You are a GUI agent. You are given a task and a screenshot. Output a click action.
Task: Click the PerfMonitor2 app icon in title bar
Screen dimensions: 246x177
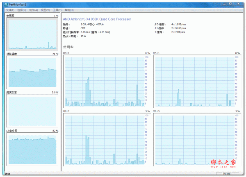pos(6,5)
